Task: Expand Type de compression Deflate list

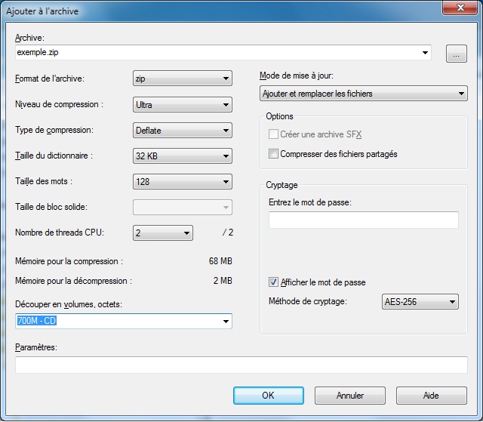Action: click(x=226, y=131)
